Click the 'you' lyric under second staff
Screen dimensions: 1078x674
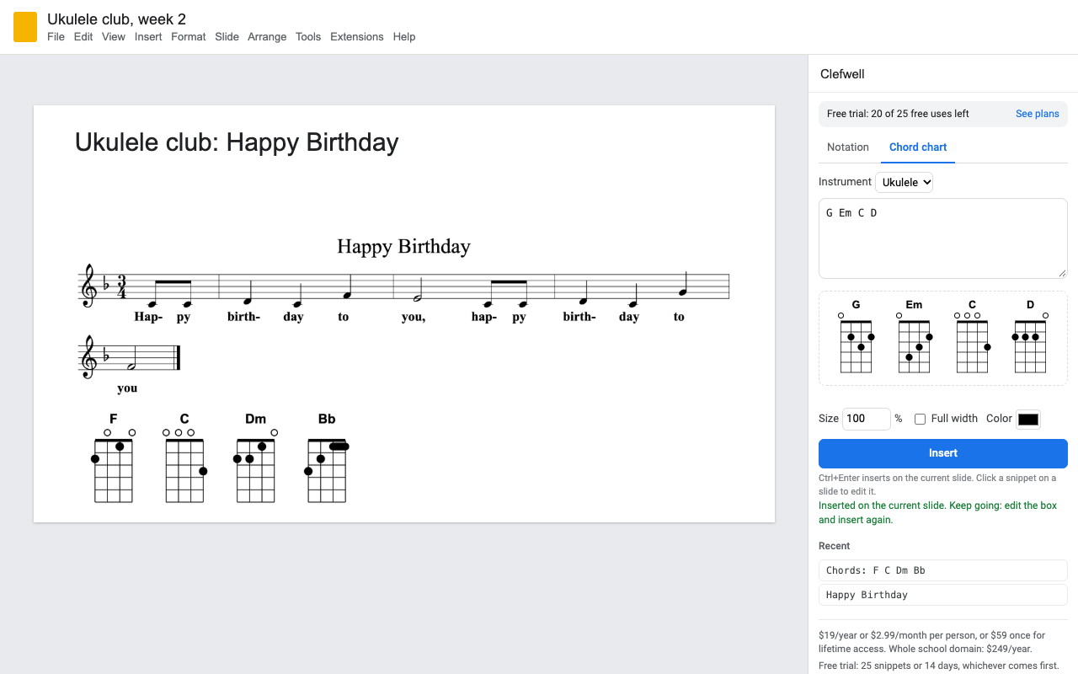click(x=127, y=388)
